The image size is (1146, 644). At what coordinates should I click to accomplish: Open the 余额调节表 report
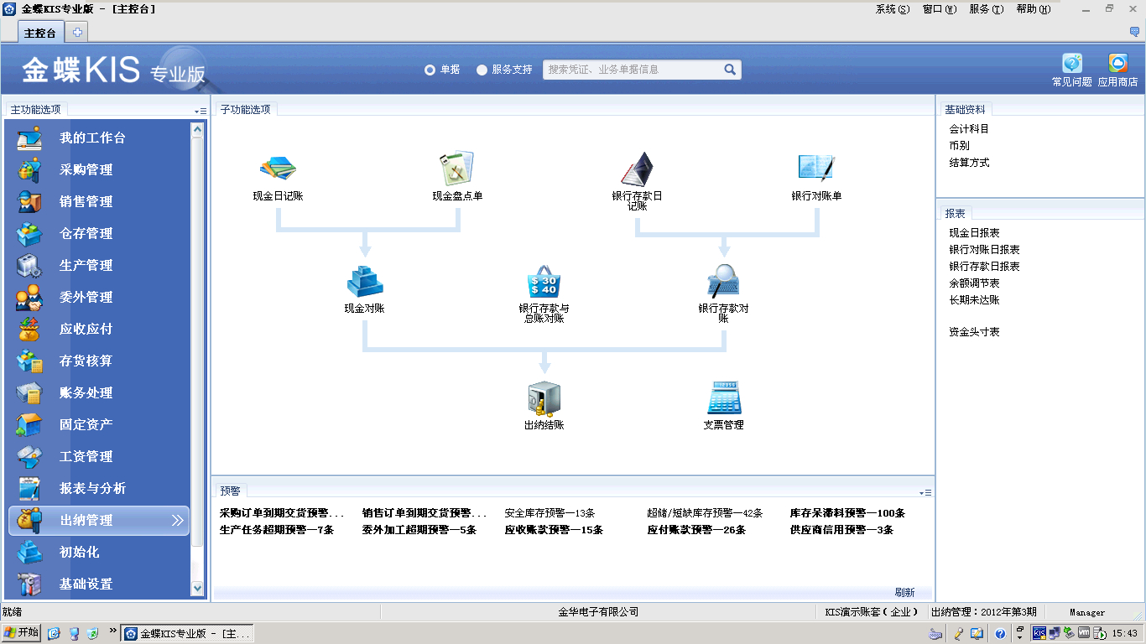pyautogui.click(x=974, y=283)
